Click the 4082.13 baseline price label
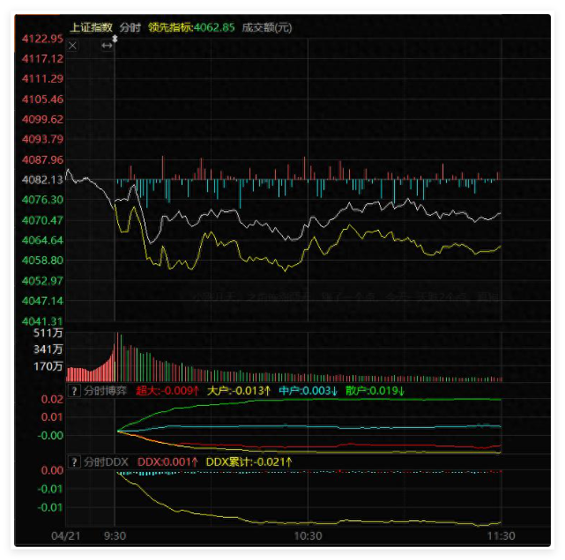Screen dimensions: 565x560 [x=42, y=180]
